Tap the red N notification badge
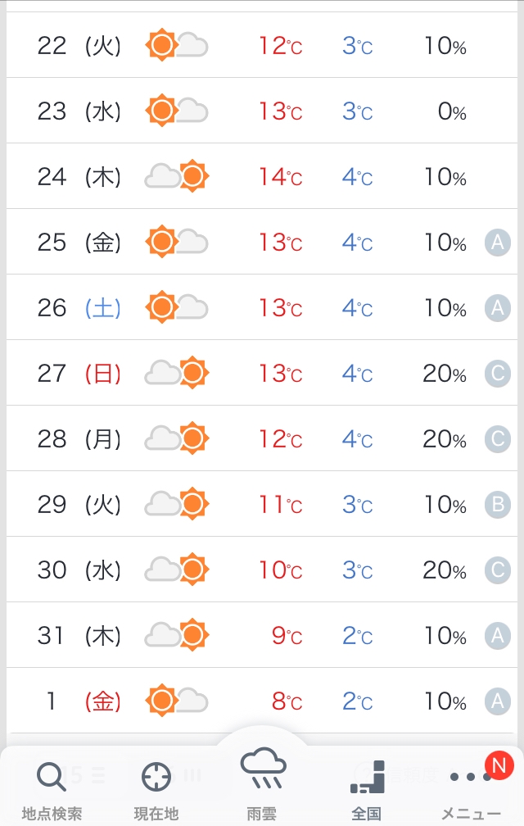The height and width of the screenshot is (826, 524). click(x=499, y=765)
